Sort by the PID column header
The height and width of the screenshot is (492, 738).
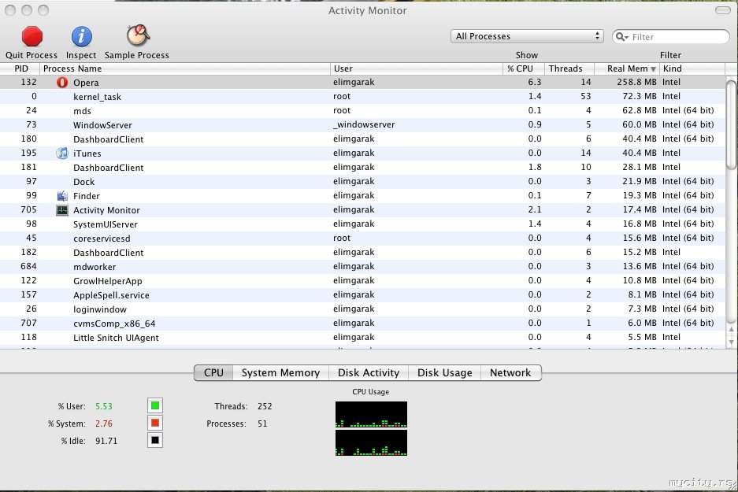click(x=20, y=68)
